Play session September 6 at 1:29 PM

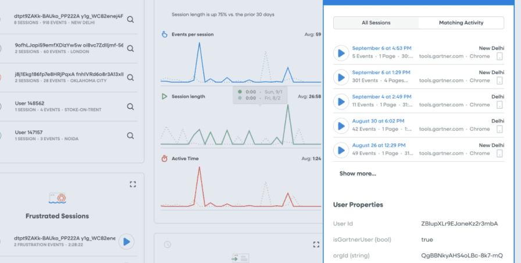[x=341, y=77]
